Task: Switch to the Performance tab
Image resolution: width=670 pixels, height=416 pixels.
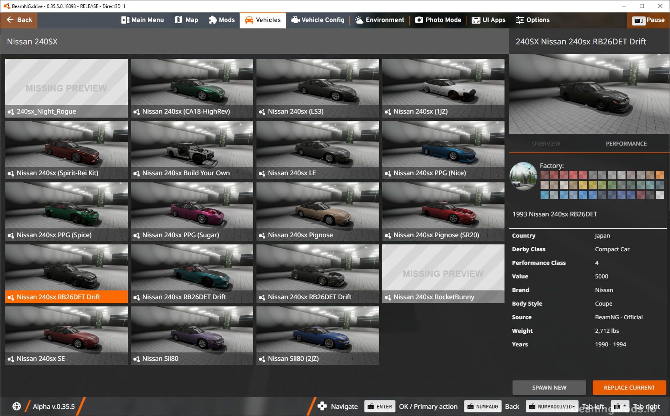Action: [x=626, y=144]
